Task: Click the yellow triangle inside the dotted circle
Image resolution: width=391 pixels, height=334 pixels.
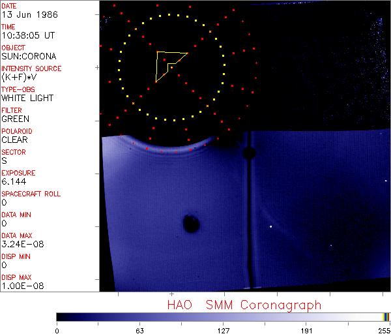Action: tap(167, 64)
